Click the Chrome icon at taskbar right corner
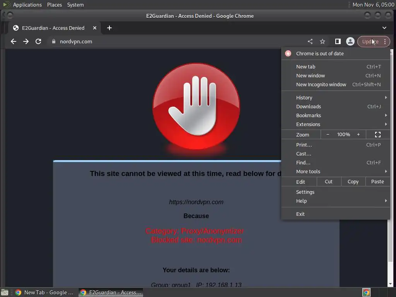Screen dimensions: 396x297 366,292
